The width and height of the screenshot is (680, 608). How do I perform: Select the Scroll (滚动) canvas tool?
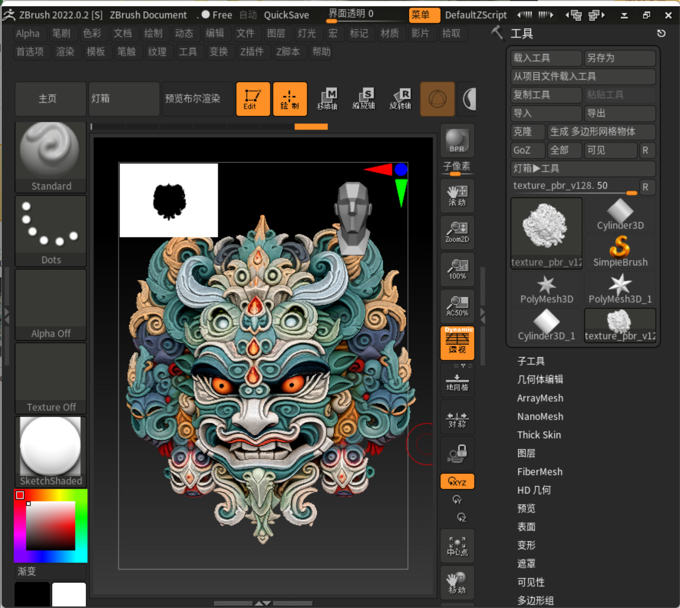[457, 196]
